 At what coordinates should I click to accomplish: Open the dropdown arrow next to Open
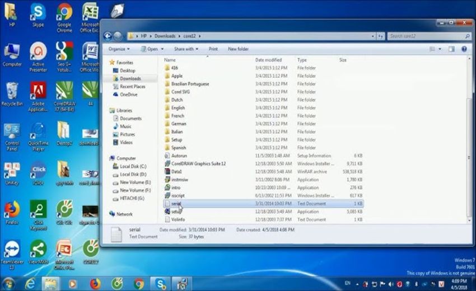[162, 49]
